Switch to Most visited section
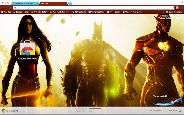This screenshot has height=115, width=184. [x=80, y=111]
